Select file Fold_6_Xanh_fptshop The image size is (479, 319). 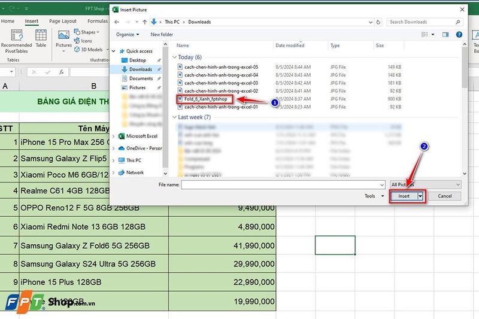tap(205, 99)
